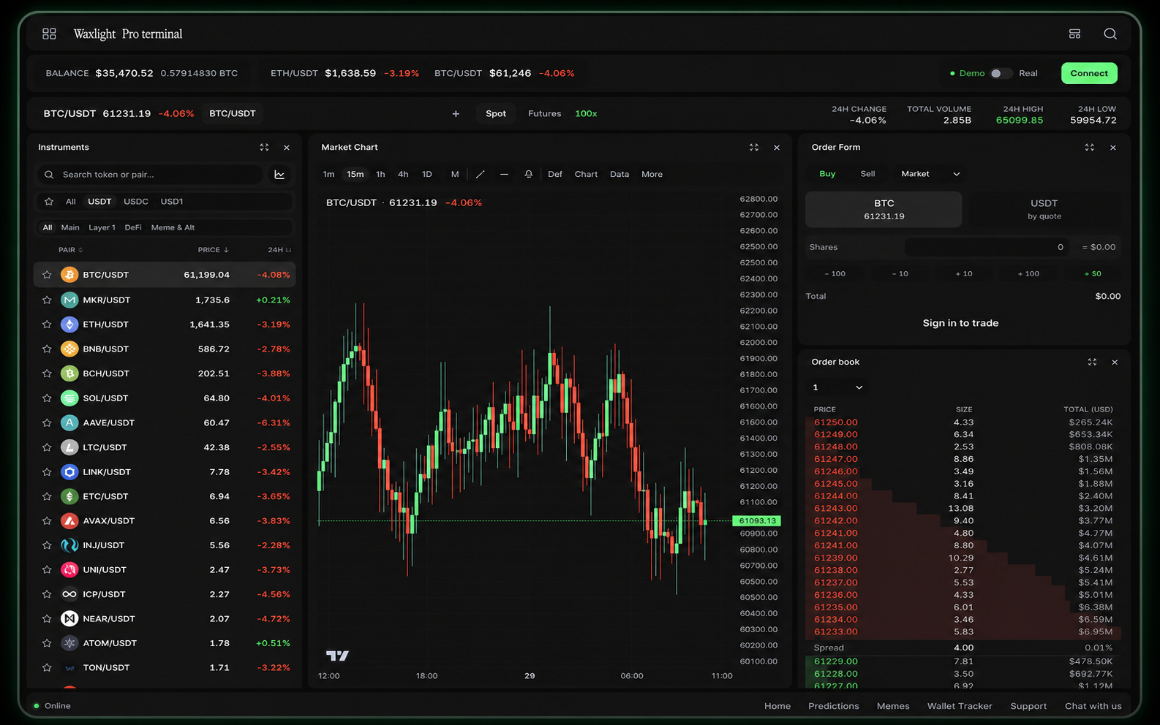Click the 61093.13 price marker on chart axis

pos(757,521)
